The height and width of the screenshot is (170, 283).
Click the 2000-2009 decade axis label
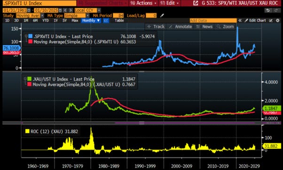pyautogui.click(x=181, y=166)
